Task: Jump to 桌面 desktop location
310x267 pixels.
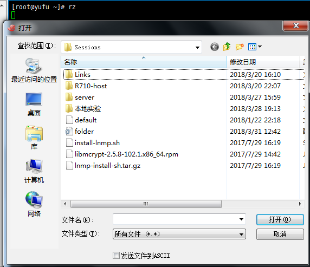Action: tap(34, 105)
